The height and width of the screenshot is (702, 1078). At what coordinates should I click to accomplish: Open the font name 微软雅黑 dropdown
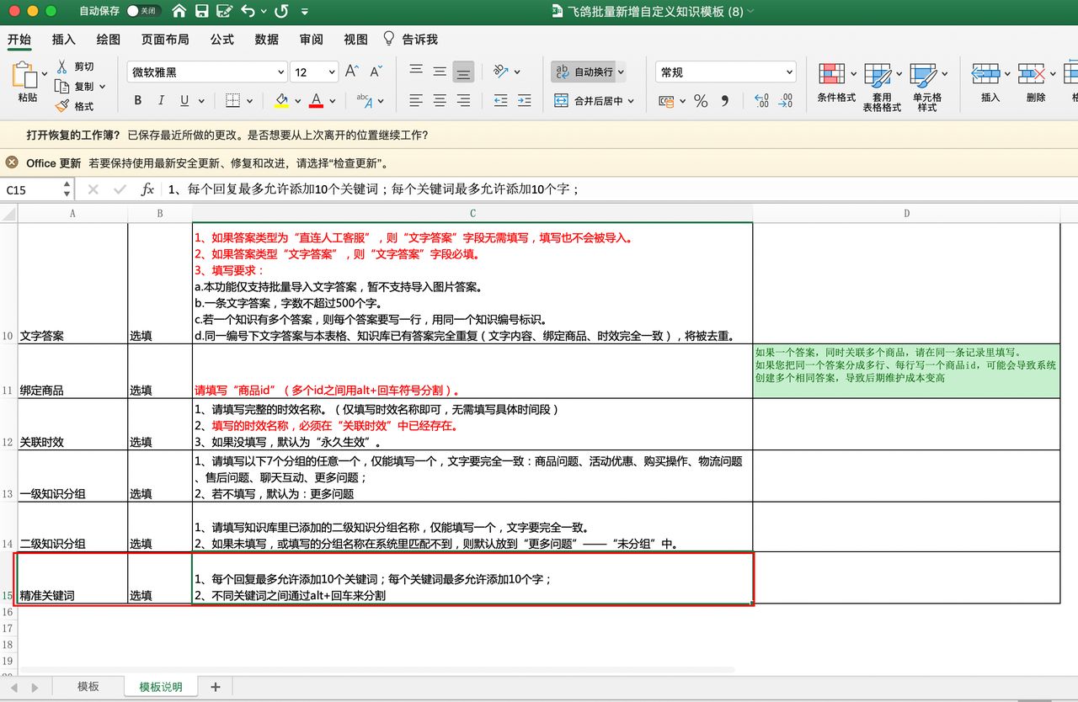[280, 72]
